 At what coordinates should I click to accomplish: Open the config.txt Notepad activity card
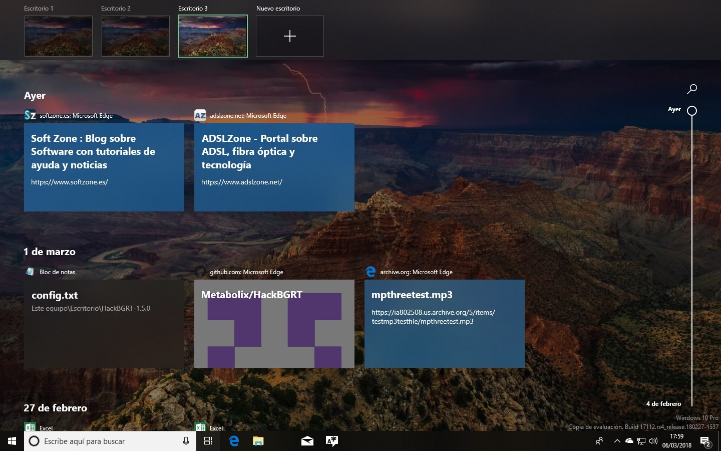[x=104, y=324]
